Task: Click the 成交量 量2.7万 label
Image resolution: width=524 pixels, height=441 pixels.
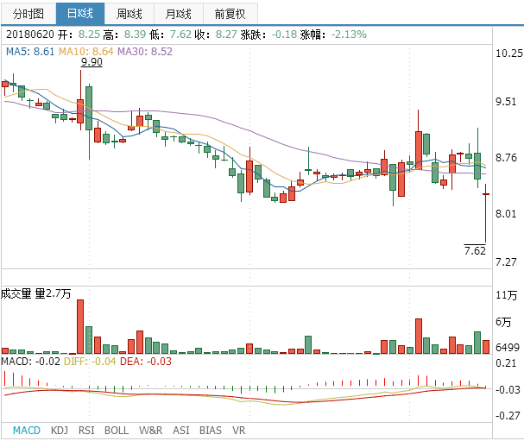Action: pos(35,293)
